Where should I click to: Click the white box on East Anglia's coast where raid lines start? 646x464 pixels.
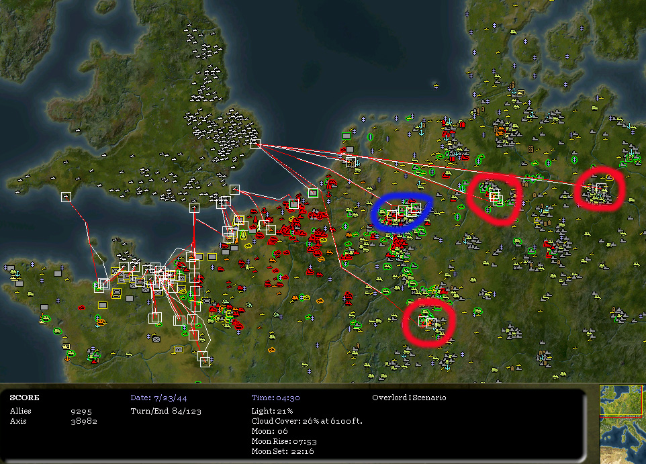pyautogui.click(x=255, y=144)
